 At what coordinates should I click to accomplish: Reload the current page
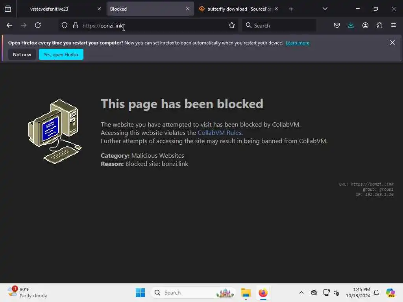(38, 26)
